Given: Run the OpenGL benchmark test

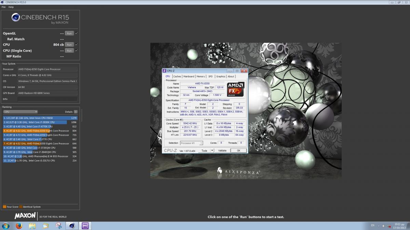Looking at the screenshot, I should [x=69, y=33].
